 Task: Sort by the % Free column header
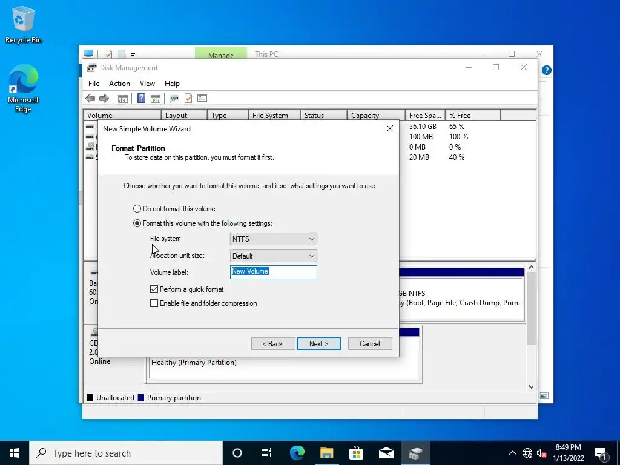472,116
